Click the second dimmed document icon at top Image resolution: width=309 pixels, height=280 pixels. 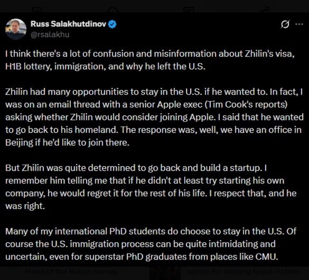coord(189,10)
